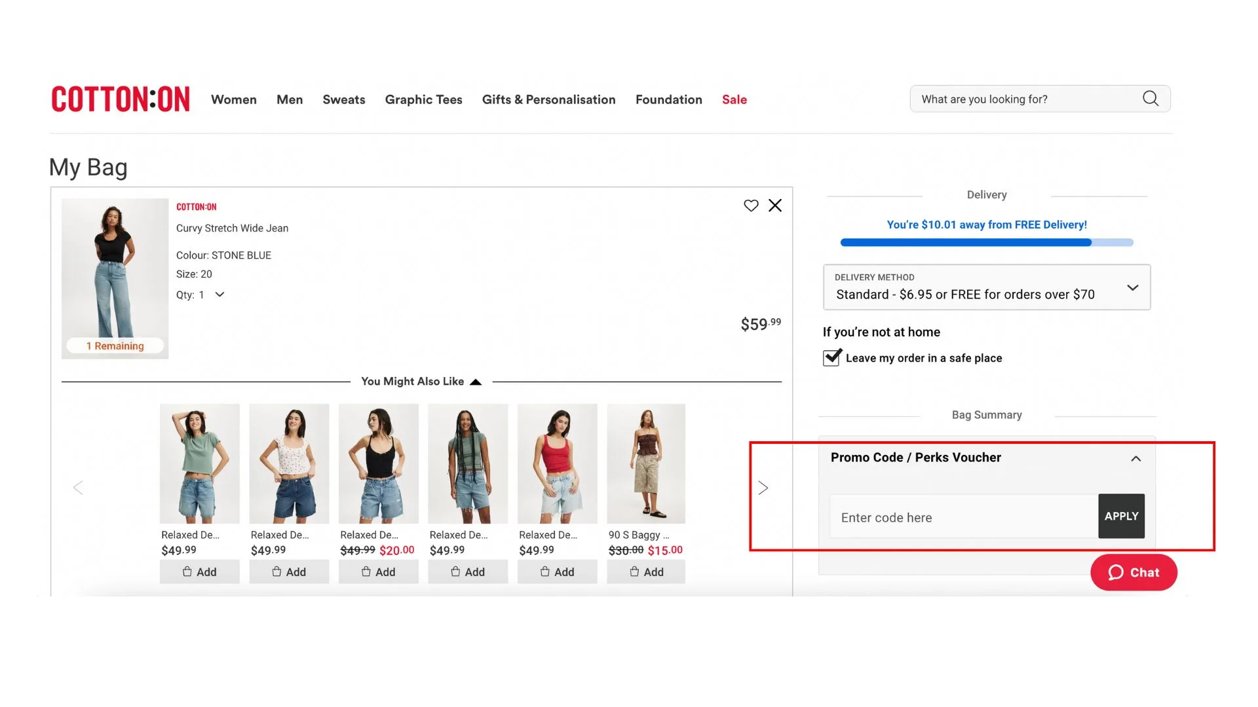This screenshot has width=1258, height=707.
Task: Select the Graphic Tees navigation item
Action: click(423, 100)
